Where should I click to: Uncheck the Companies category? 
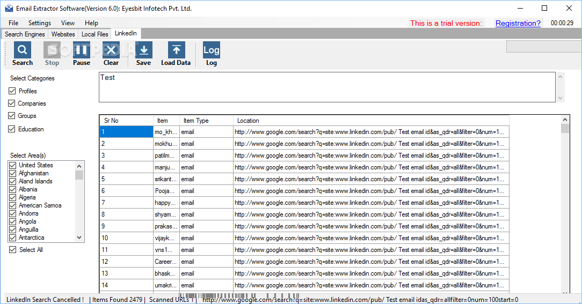12,103
